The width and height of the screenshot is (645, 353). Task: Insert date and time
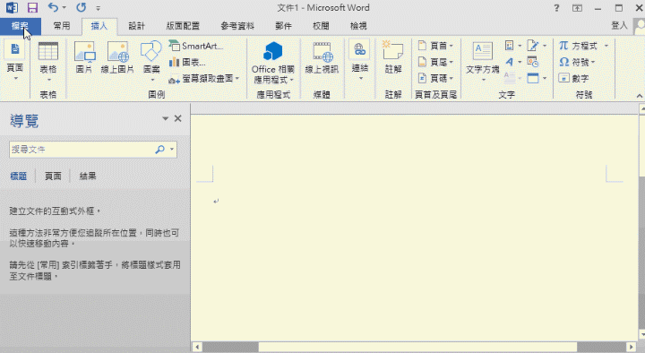(533, 62)
